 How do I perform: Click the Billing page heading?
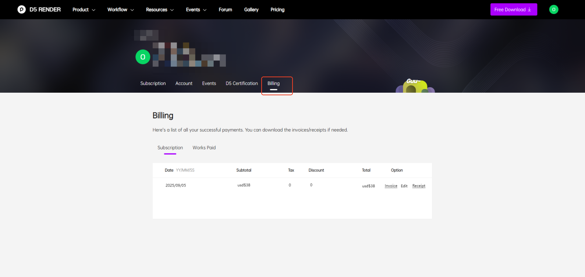(x=163, y=116)
